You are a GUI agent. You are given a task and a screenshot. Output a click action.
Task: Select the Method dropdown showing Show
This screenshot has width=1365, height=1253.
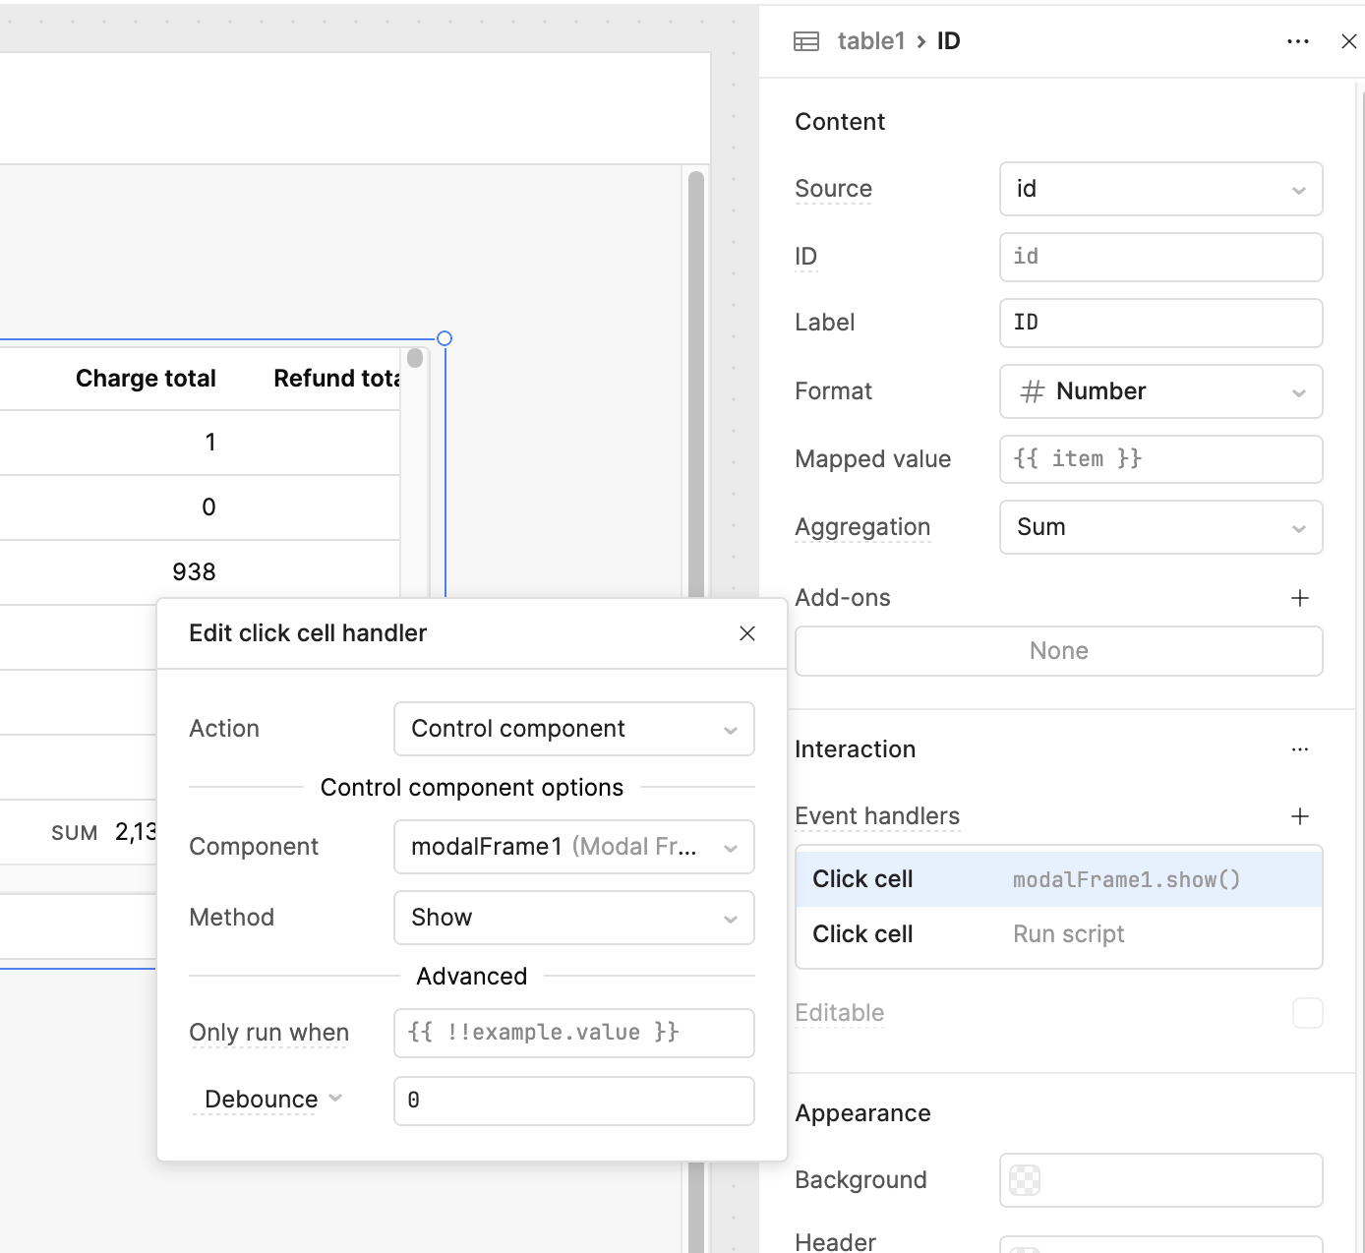coord(573,918)
